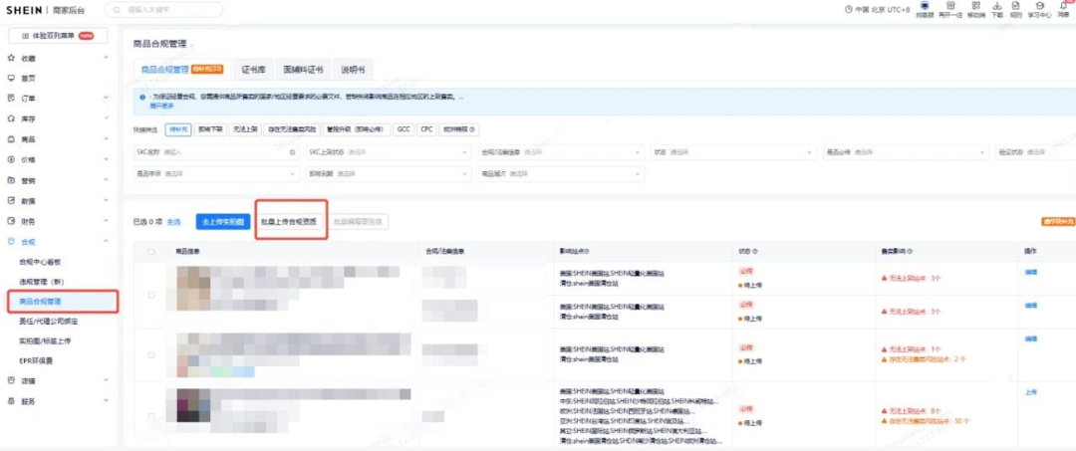This screenshot has height=451, width=1076.
Task: Click the info icon beside 售卖影响 header
Action: (x=911, y=252)
